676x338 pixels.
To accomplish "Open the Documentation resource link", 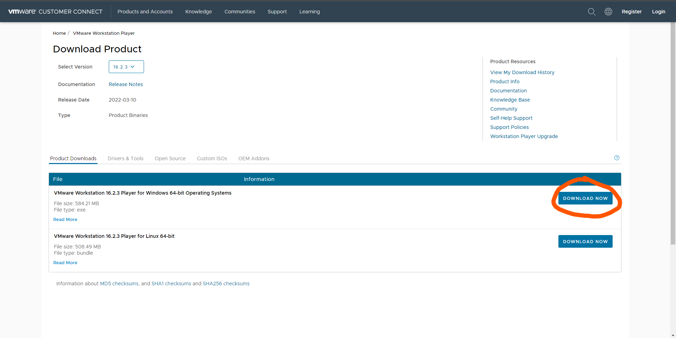I will (508, 91).
